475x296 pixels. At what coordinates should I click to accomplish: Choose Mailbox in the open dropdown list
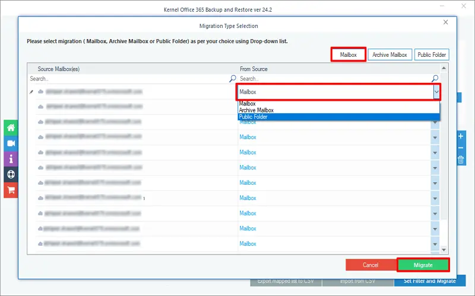click(x=338, y=104)
